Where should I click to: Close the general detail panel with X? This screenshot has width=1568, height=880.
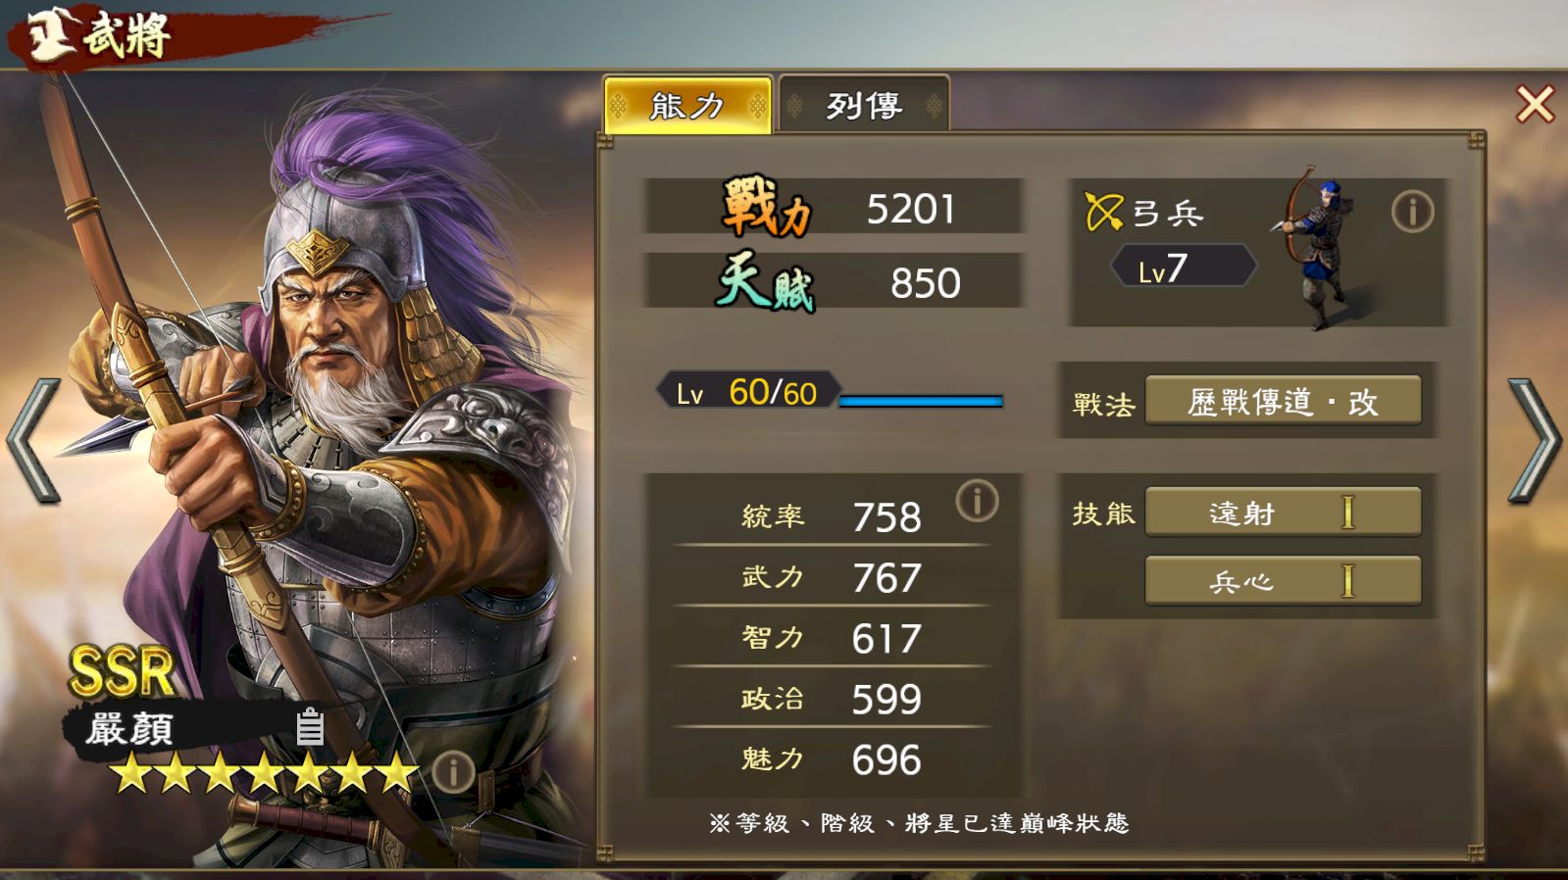[x=1535, y=103]
